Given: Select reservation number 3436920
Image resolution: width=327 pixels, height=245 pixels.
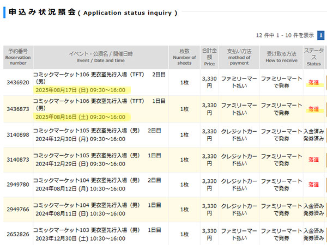Looking at the screenshot, I should coord(18,83).
